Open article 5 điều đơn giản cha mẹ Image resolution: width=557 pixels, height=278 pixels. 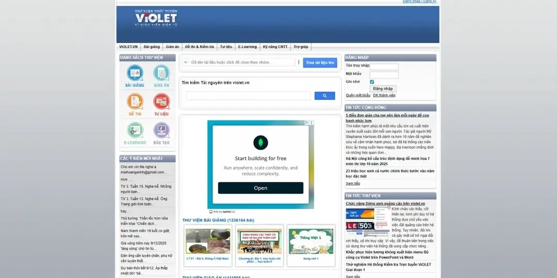[387, 118]
